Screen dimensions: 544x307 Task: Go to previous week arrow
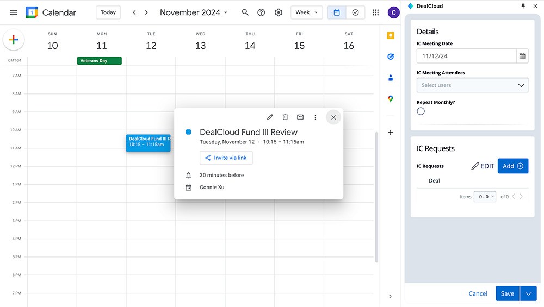click(x=134, y=12)
